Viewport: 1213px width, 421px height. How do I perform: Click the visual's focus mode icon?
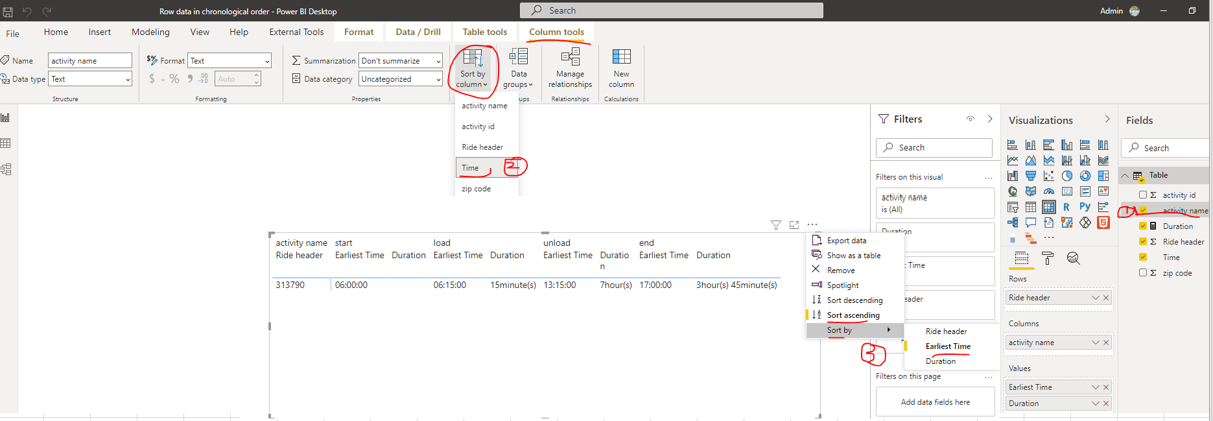click(794, 225)
